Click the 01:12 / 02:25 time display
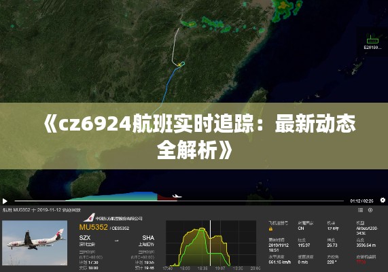This screenshot has height=272, width=388. pyautogui.click(x=361, y=201)
